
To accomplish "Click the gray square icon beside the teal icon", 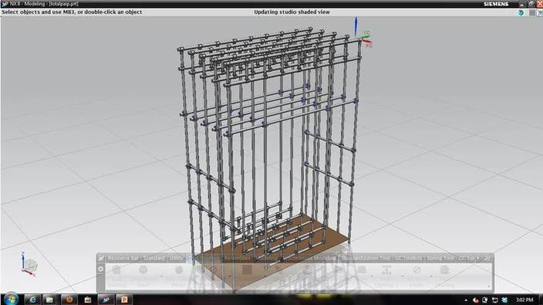I will [x=532, y=13].
